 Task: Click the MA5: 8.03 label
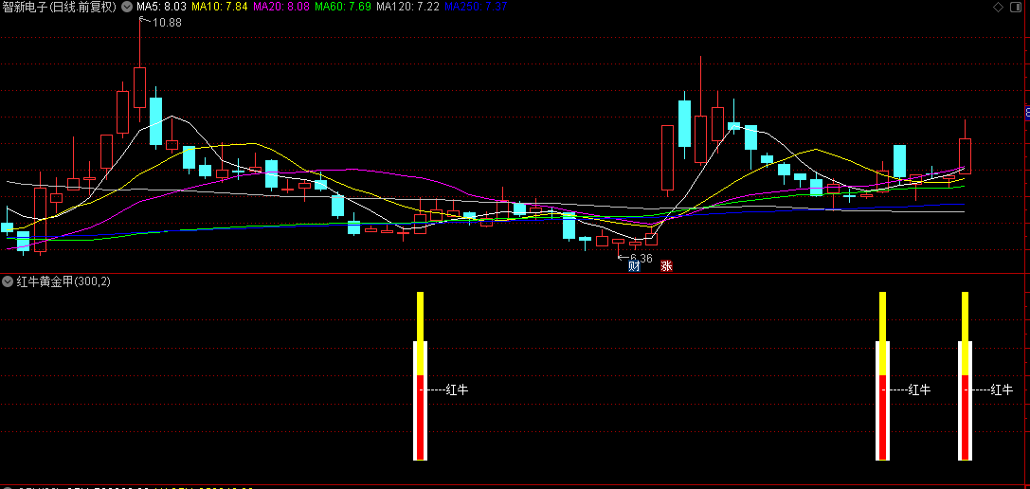coord(162,8)
